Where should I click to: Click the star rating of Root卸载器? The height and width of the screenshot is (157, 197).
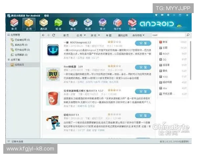pos(115,66)
